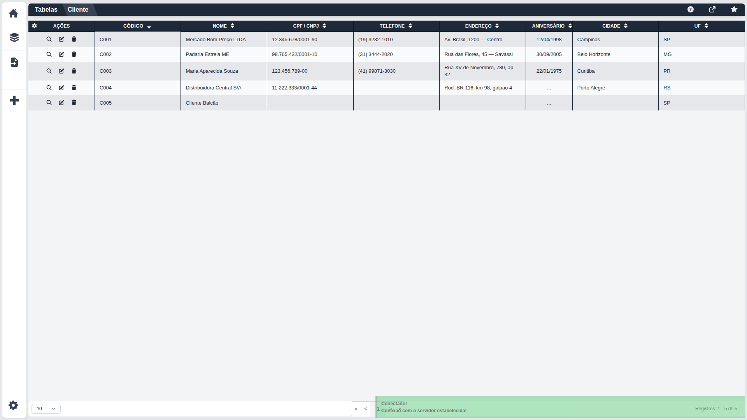
Task: Edit record C005 with pencil icon
Action: point(61,103)
